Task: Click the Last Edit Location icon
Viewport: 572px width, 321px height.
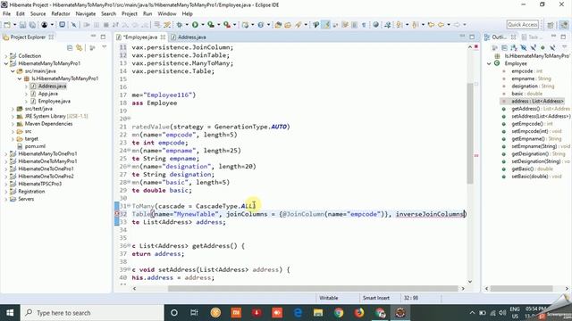Action: [431, 25]
